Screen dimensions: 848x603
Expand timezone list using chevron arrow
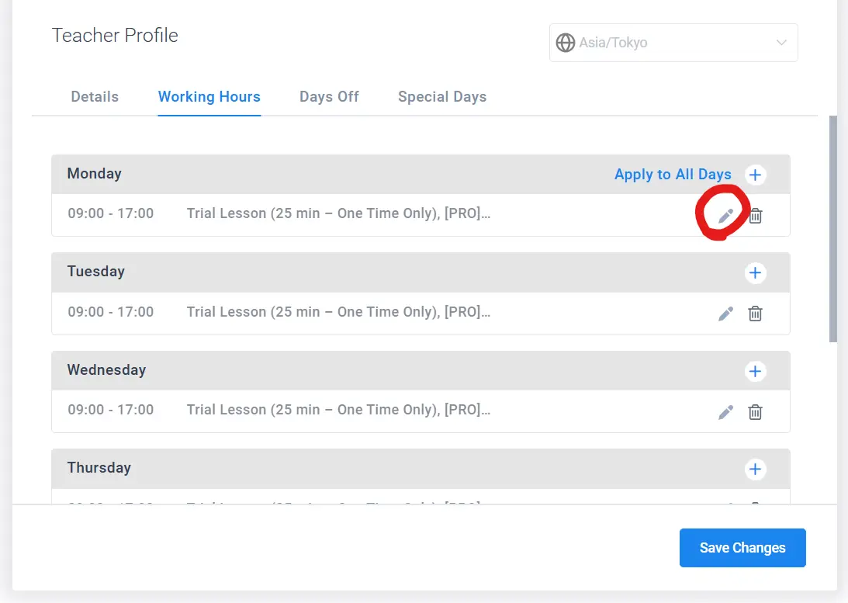click(x=781, y=43)
